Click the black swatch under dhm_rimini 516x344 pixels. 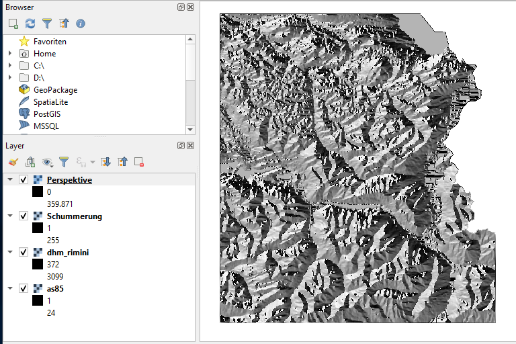click(38, 265)
